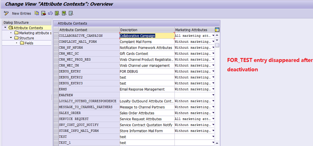Open the table settings icon beside Marketing Attributes
This screenshot has height=146, width=313.
tap(217, 30)
